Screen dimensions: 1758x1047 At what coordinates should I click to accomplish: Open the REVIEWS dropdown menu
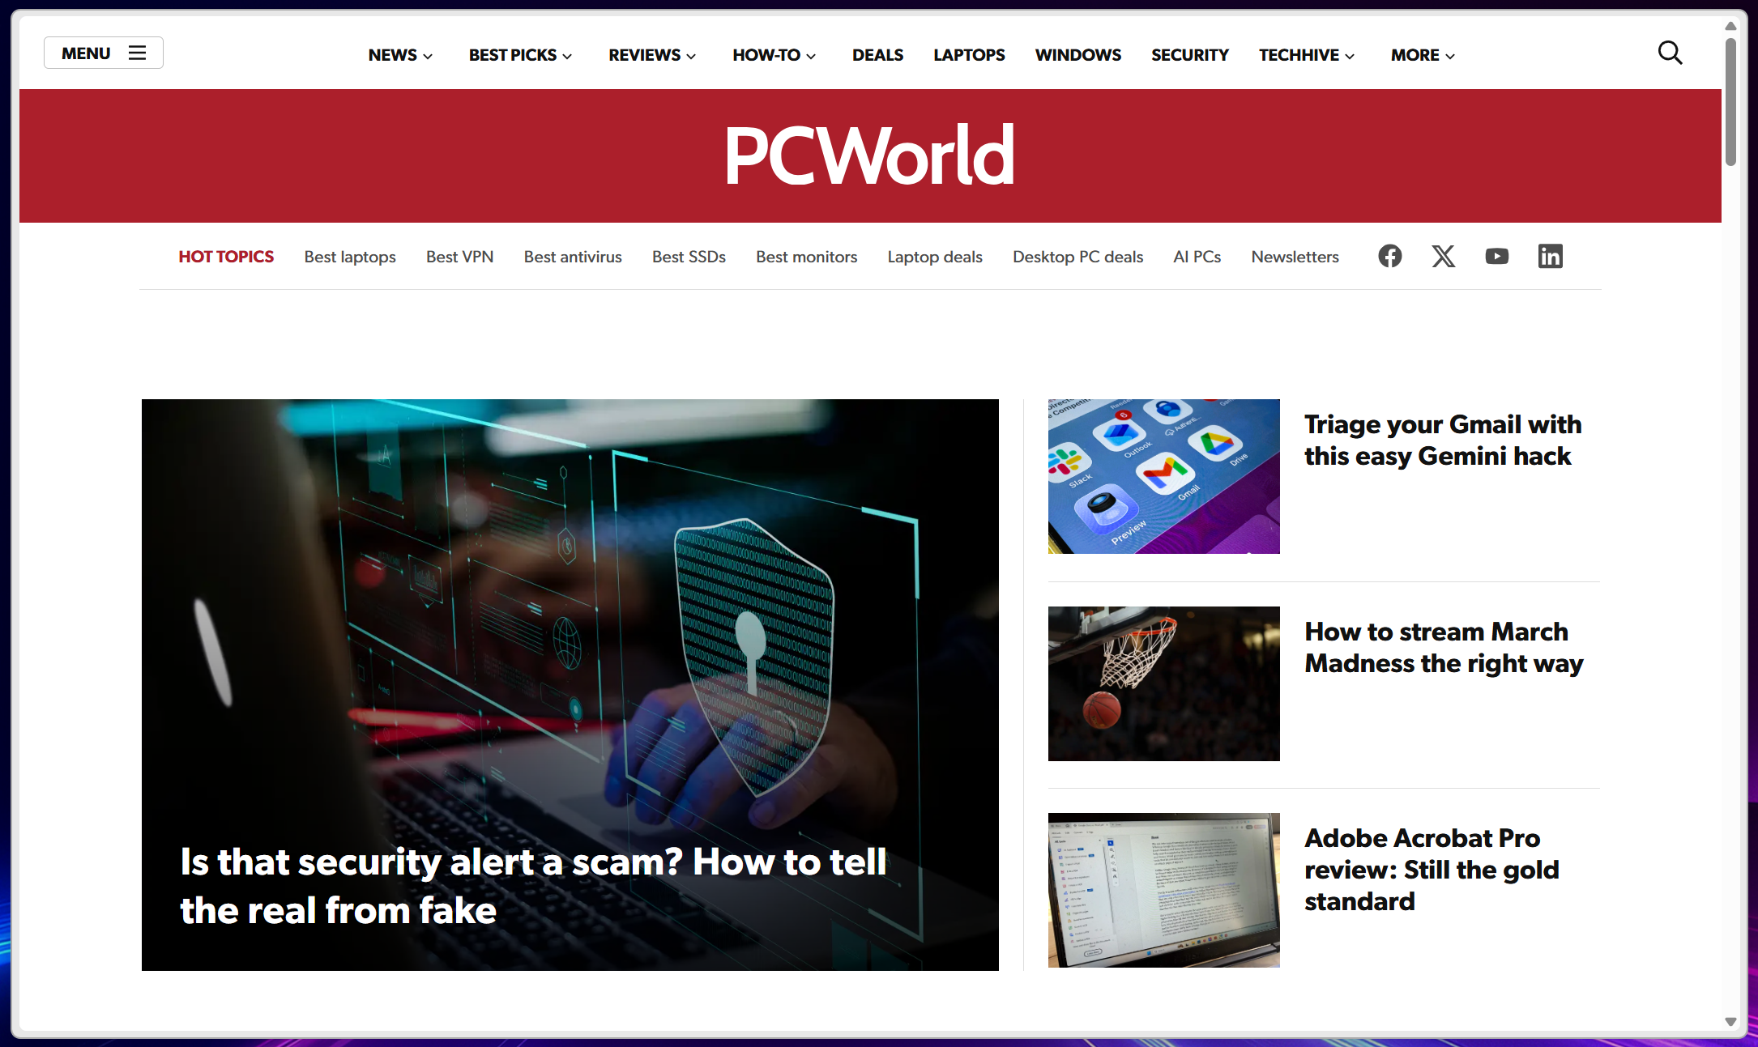click(x=652, y=55)
